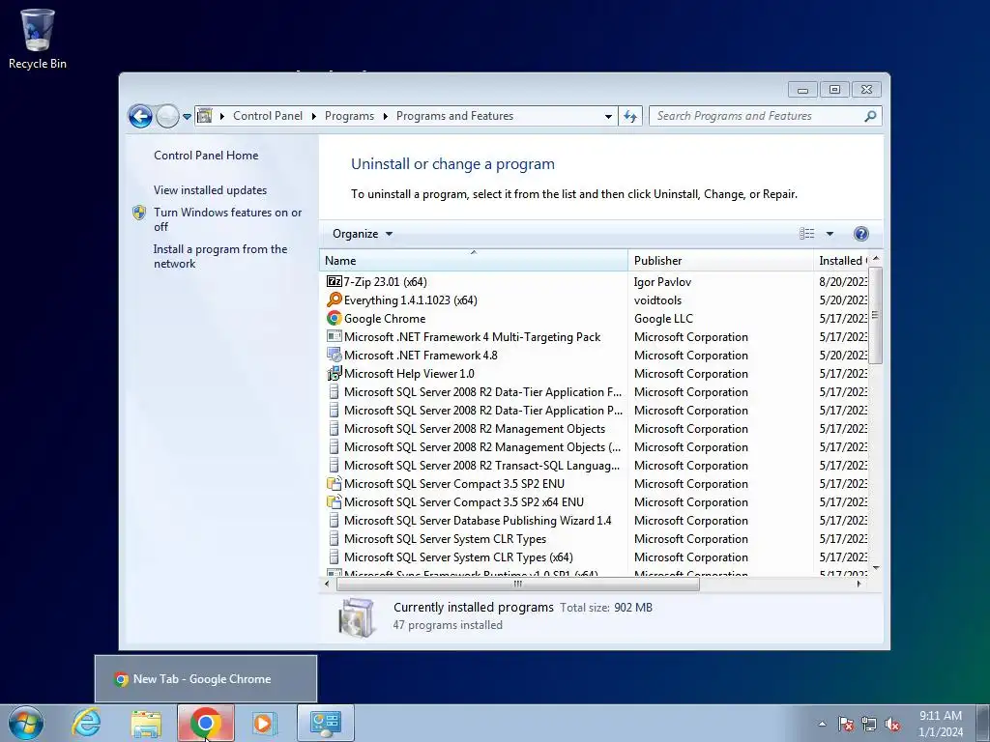Click the horizontal scrollbar right arrow
This screenshot has height=742, width=990.
859,585
